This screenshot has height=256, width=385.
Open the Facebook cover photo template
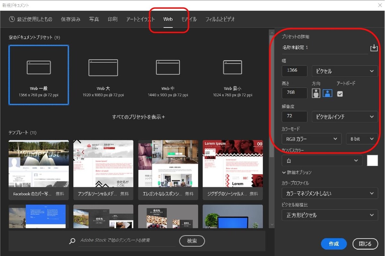38,170
